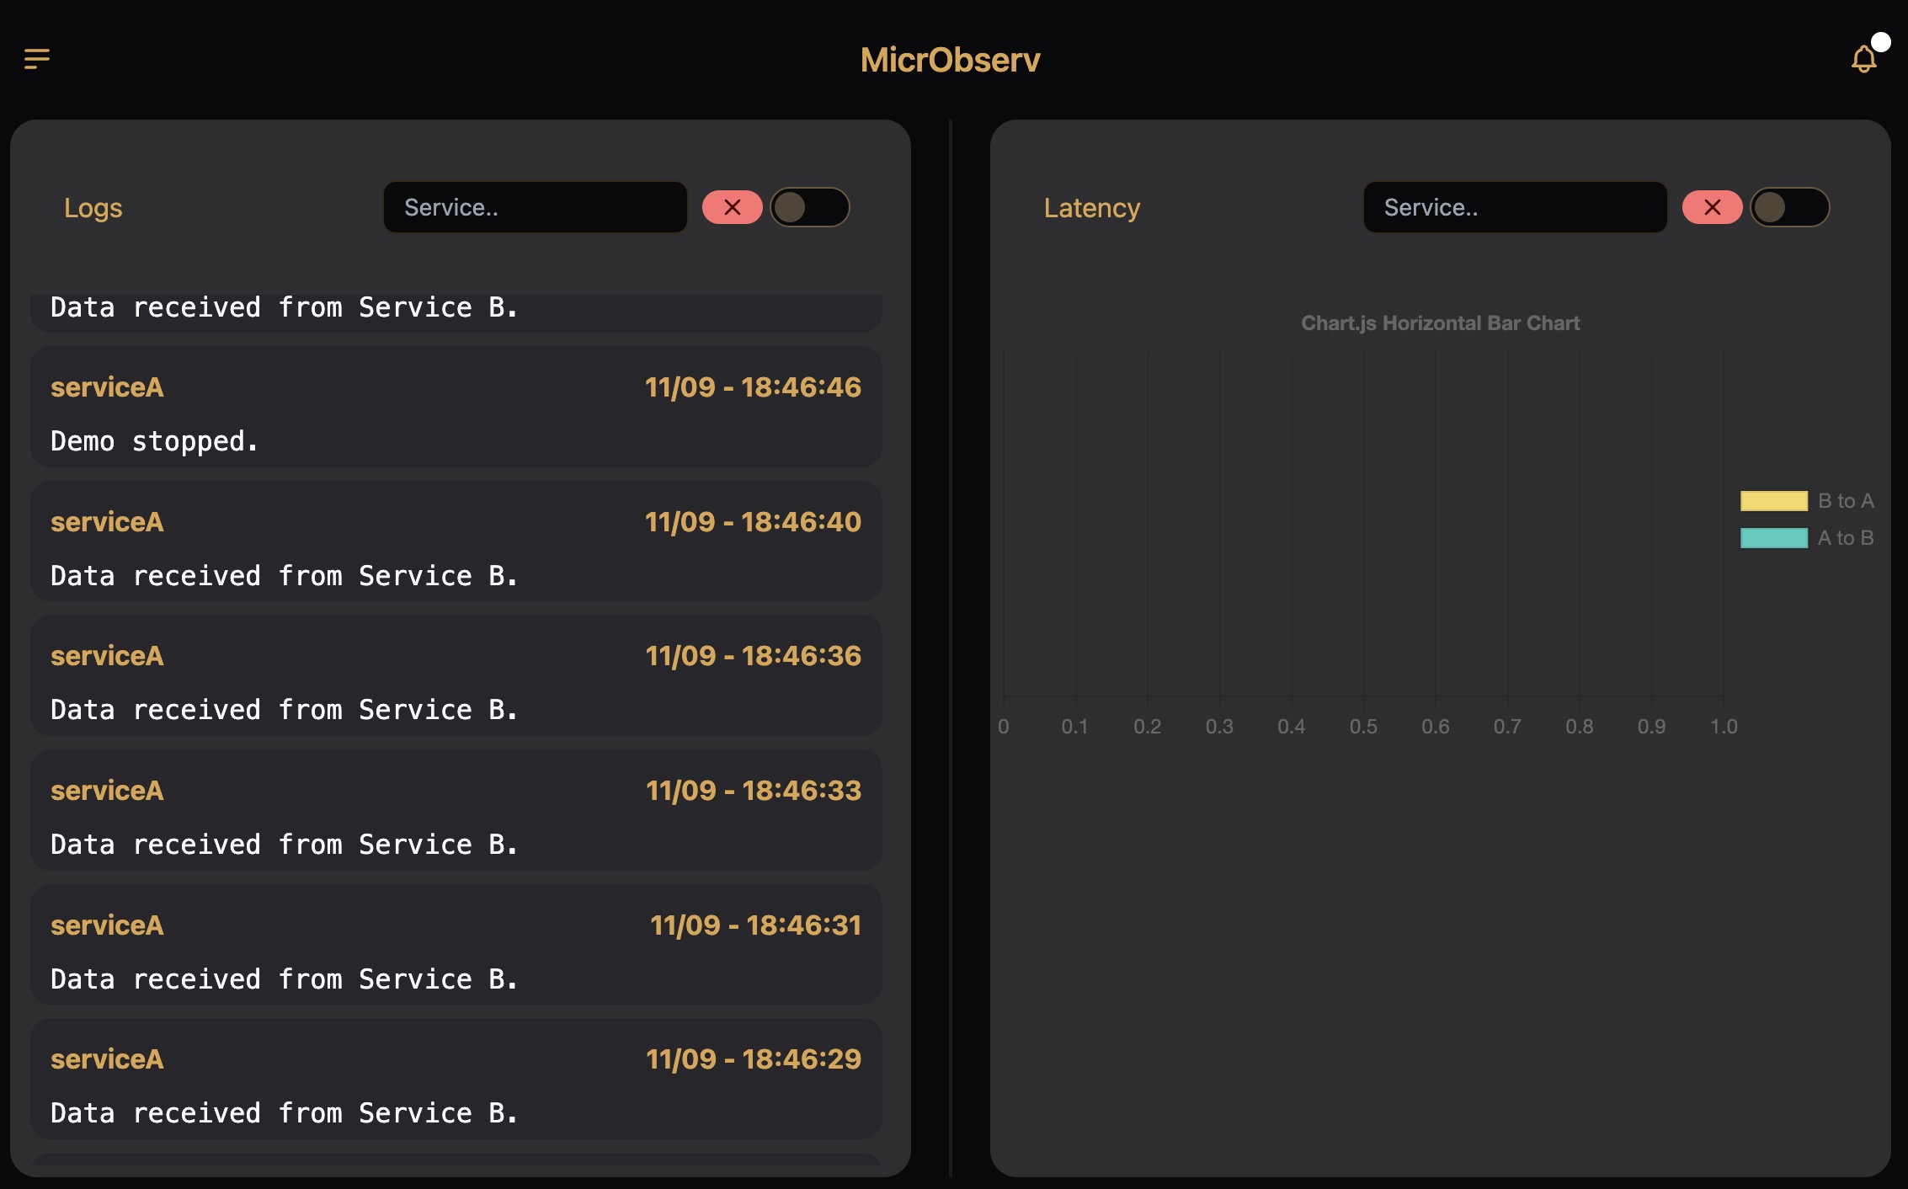This screenshot has height=1189, width=1908.
Task: Select the Logs panel header
Action: click(93, 207)
